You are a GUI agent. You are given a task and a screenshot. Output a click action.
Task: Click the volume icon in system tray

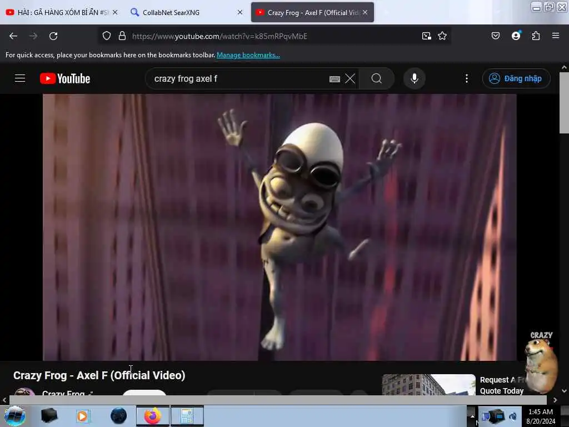[513, 416]
